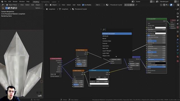Open the node editor Node menu
The image size is (180, 101).
(x=79, y=5)
